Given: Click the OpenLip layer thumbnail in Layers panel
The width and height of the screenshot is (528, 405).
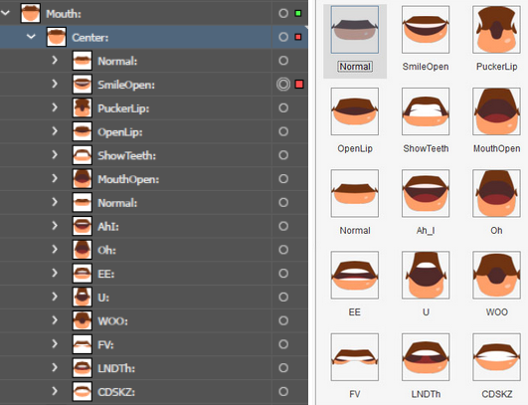Looking at the screenshot, I should pyautogui.click(x=83, y=131).
